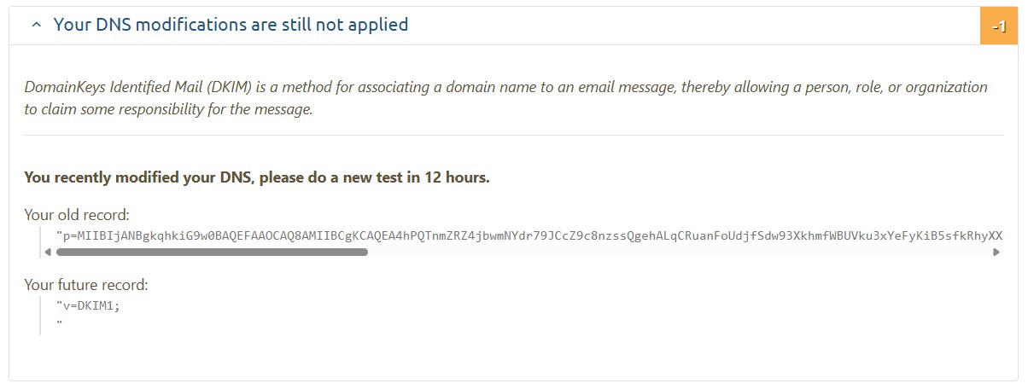Click the 'v=DKIM1;' future record text
1028x389 pixels.
89,306
